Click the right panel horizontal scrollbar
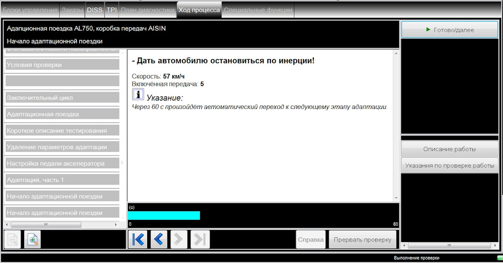Screen dimensions: 503x263 449,245
